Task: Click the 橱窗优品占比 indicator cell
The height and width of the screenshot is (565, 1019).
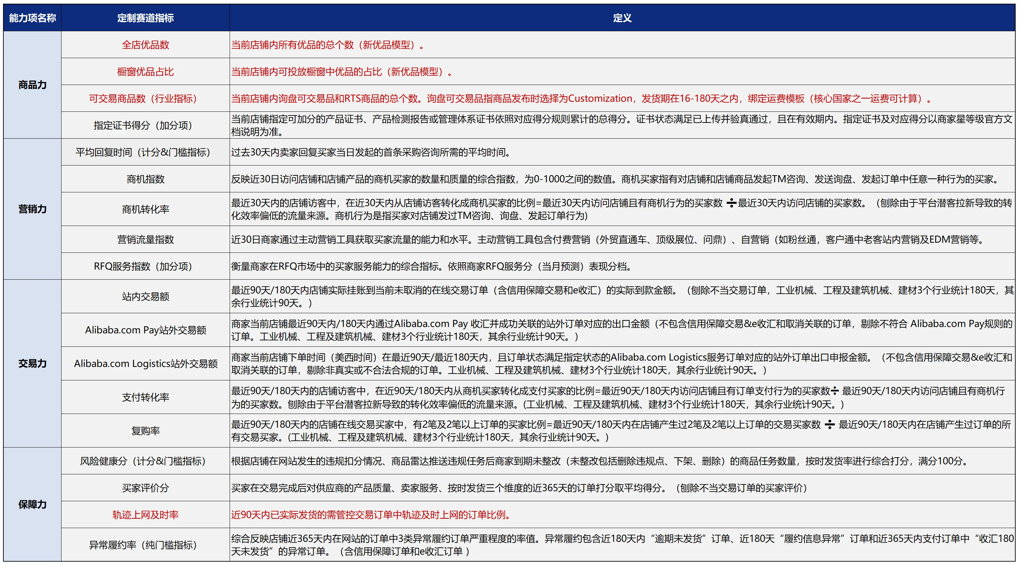Action: point(146,72)
